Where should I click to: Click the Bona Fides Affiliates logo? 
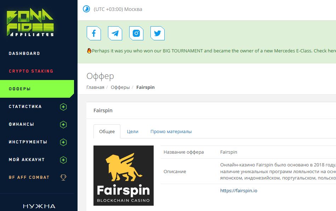point(30,22)
